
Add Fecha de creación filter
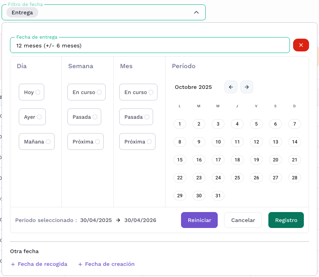(x=106, y=264)
